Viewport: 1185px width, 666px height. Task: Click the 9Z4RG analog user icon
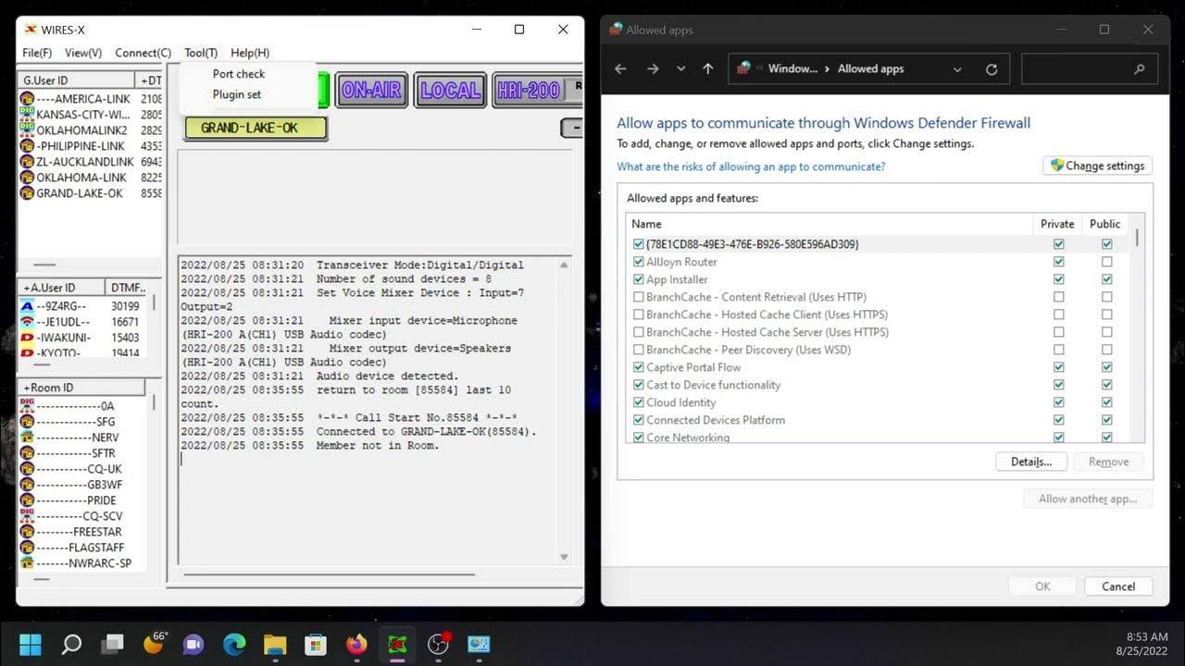[27, 306]
